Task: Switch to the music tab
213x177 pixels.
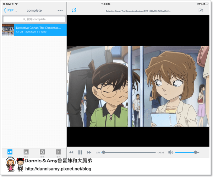Action: (x=42, y=153)
